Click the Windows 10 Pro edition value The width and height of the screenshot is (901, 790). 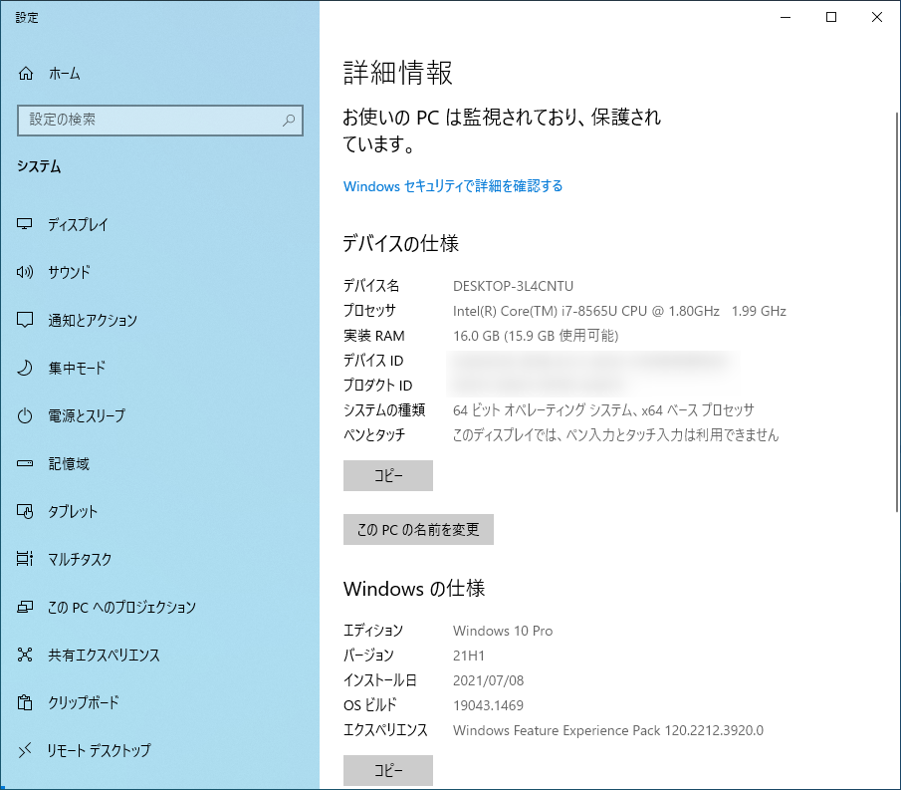point(503,631)
